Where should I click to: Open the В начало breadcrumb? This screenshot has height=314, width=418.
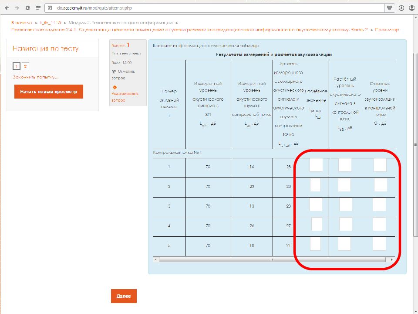(x=22, y=23)
